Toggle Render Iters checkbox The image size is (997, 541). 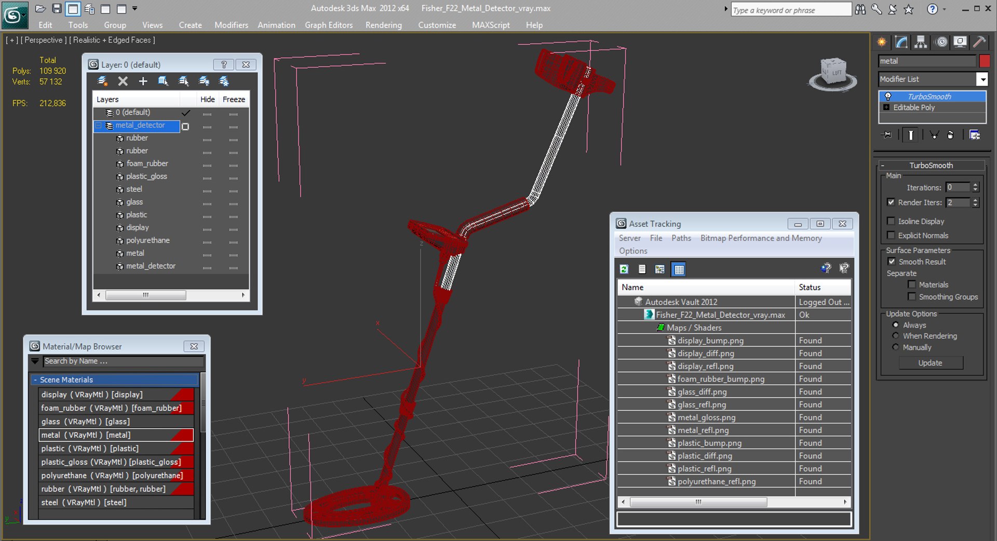tap(891, 202)
